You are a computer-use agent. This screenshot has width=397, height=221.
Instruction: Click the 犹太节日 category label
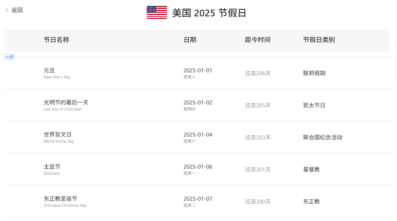coord(314,106)
